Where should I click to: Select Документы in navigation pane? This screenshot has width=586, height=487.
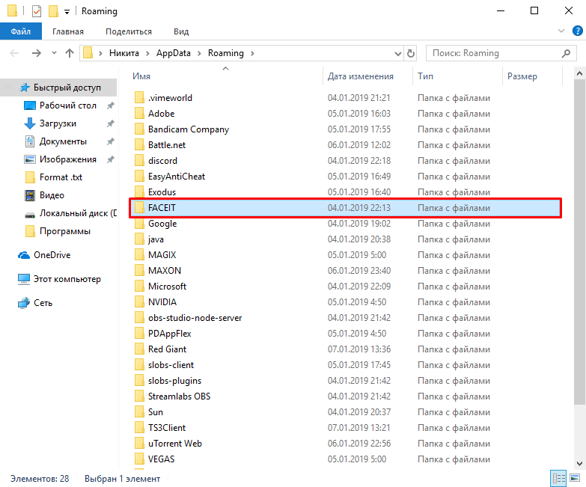pyautogui.click(x=63, y=141)
